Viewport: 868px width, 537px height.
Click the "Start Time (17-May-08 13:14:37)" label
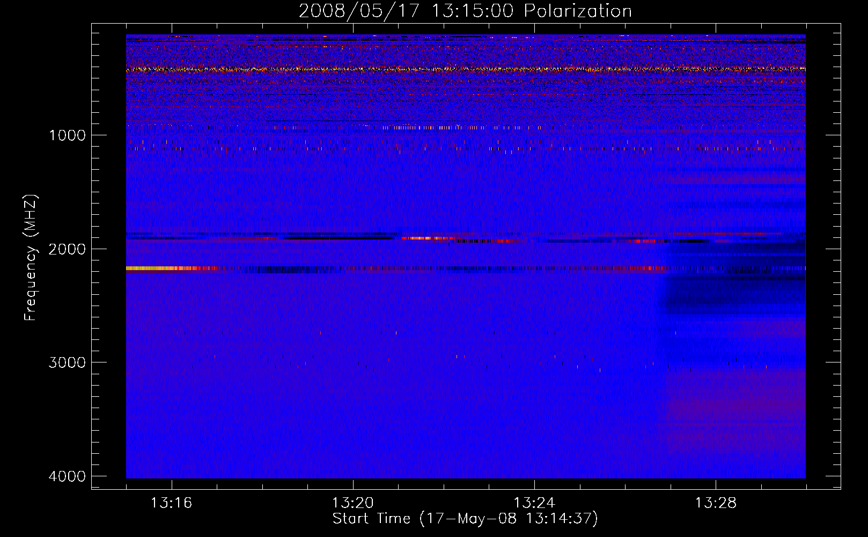click(465, 519)
